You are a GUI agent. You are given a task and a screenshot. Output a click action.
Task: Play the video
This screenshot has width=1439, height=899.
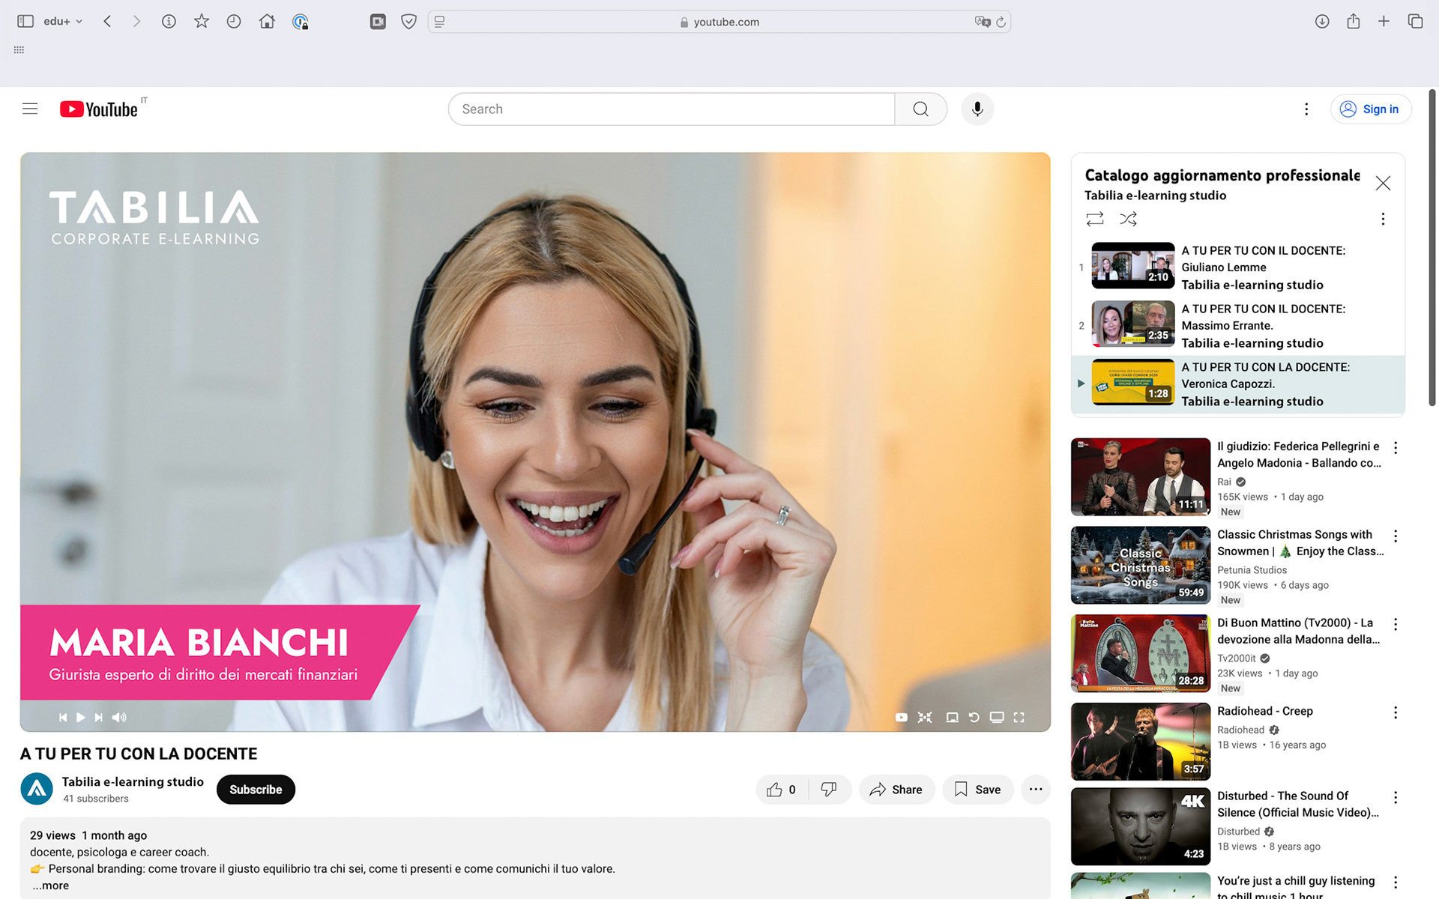click(x=81, y=717)
